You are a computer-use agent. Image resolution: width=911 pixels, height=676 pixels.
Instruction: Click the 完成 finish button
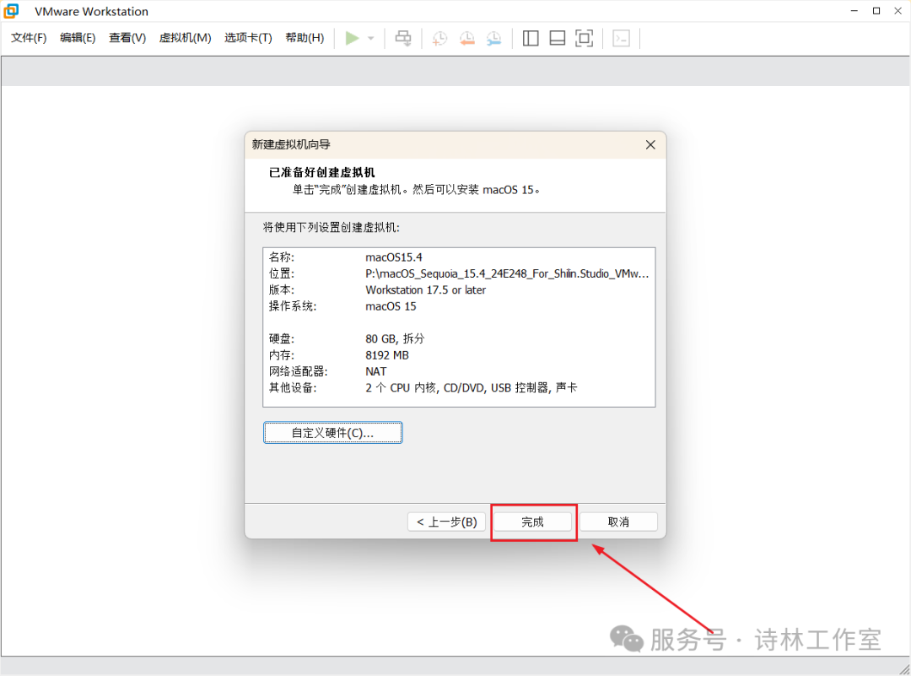[532, 522]
